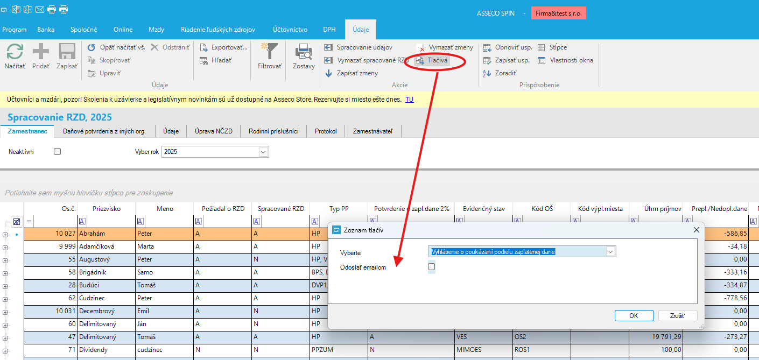Click the Tlačivá forms icon

tap(420, 61)
